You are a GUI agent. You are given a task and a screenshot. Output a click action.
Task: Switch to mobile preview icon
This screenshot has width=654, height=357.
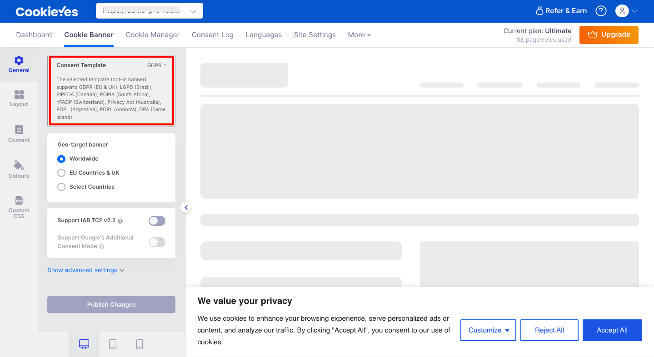[140, 344]
